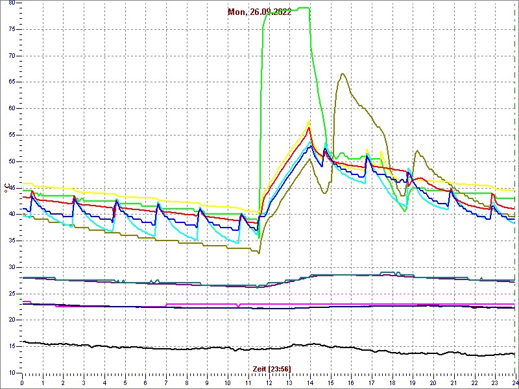Viewport: 519px width, 389px height.
Task: Click hour 12 on the time axis
Action: [269, 383]
